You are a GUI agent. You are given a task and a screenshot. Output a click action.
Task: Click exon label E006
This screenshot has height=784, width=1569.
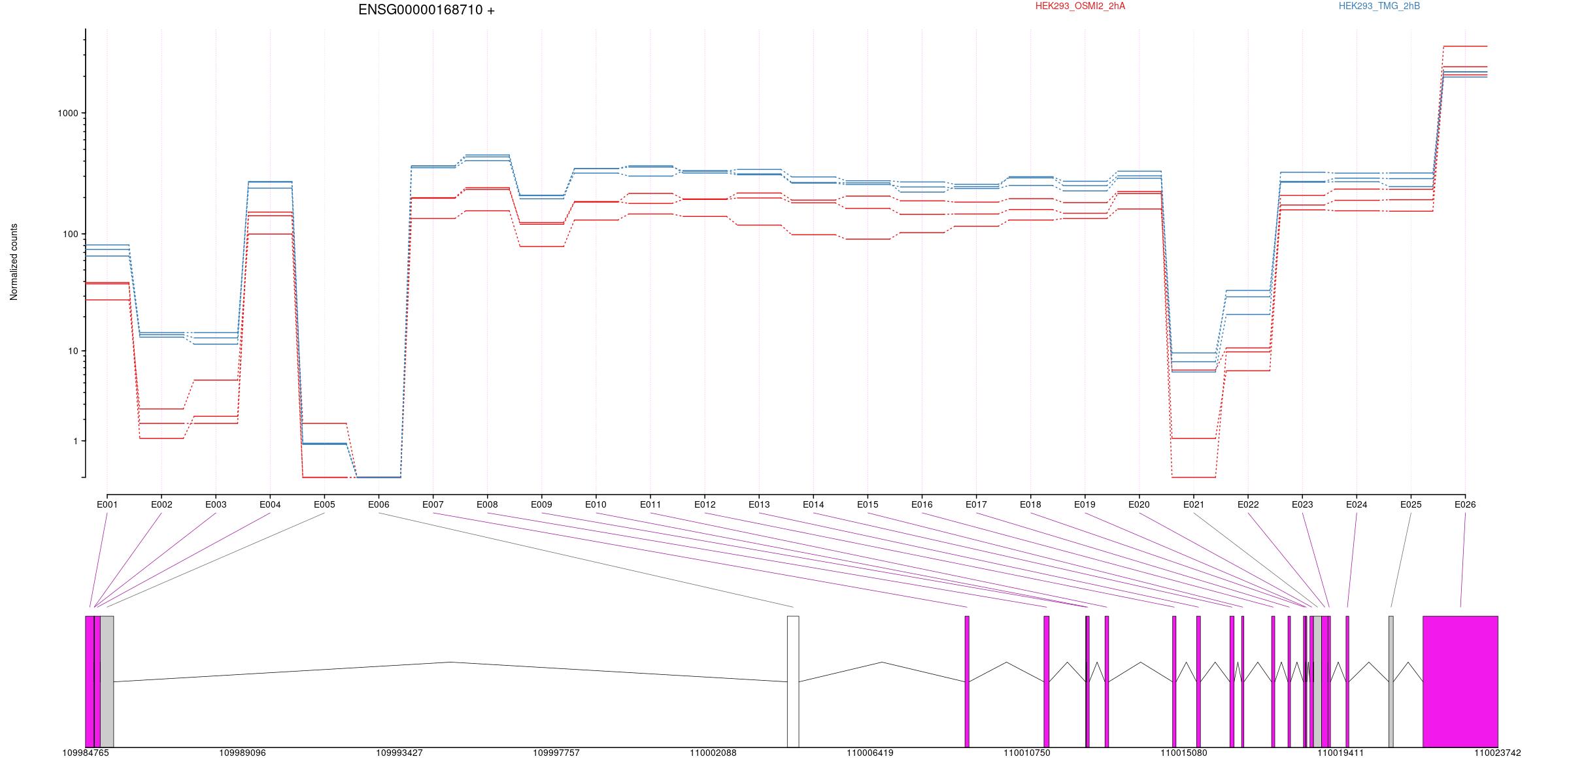coord(379,504)
